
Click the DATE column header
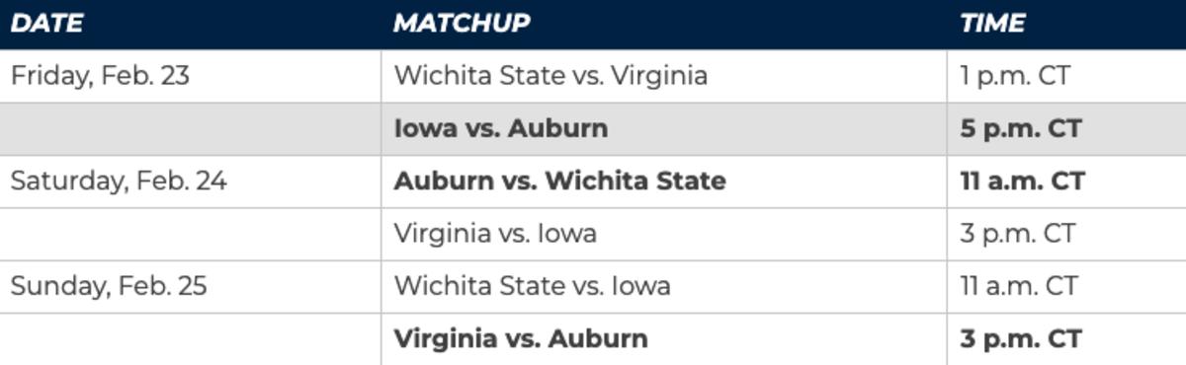(46, 24)
